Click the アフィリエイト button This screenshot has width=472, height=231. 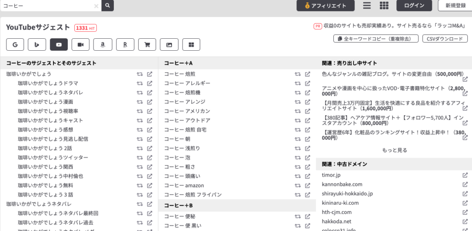325,6
